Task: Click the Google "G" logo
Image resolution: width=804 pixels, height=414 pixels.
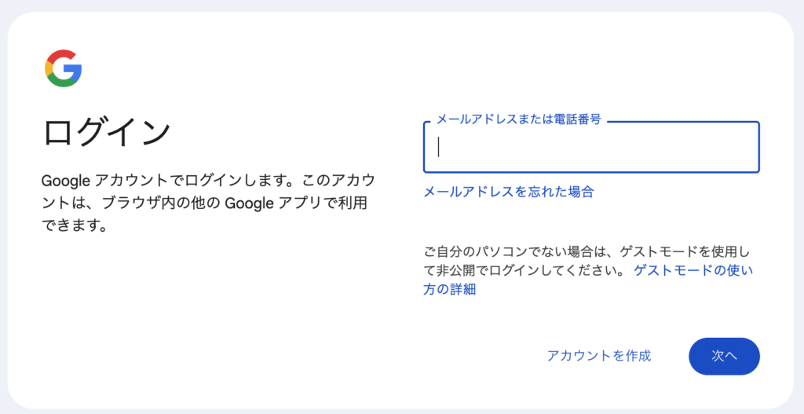Action: pyautogui.click(x=64, y=68)
